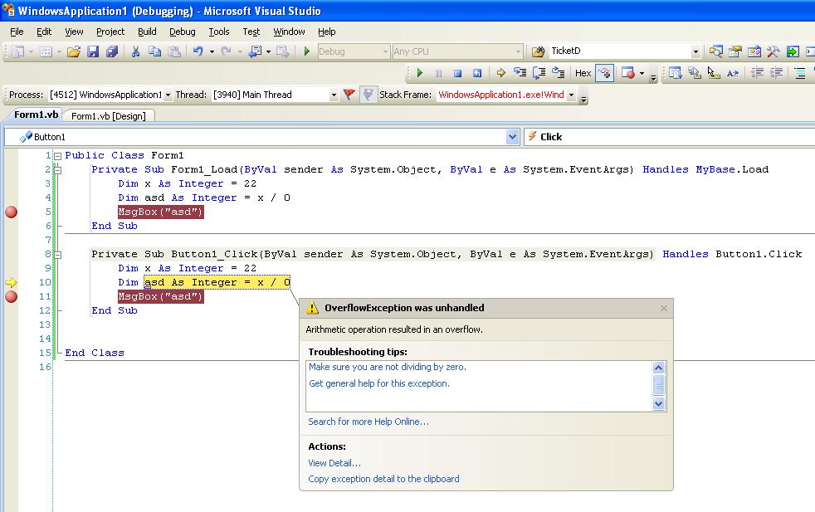
Task: Click the Navigate Backward icon
Action: 255,51
